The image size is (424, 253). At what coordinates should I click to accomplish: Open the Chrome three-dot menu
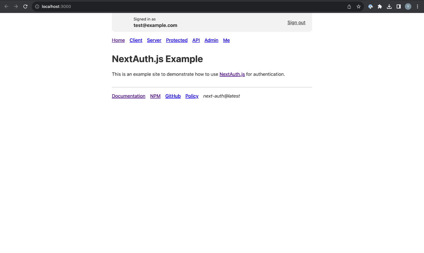[x=417, y=6]
